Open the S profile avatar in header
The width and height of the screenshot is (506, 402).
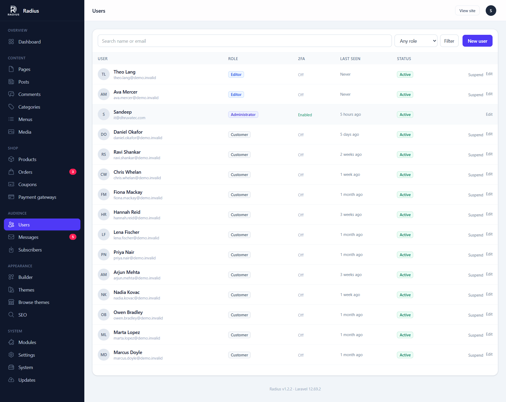coord(491,11)
